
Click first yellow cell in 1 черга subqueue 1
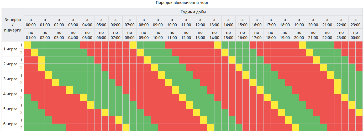pos(27,45)
